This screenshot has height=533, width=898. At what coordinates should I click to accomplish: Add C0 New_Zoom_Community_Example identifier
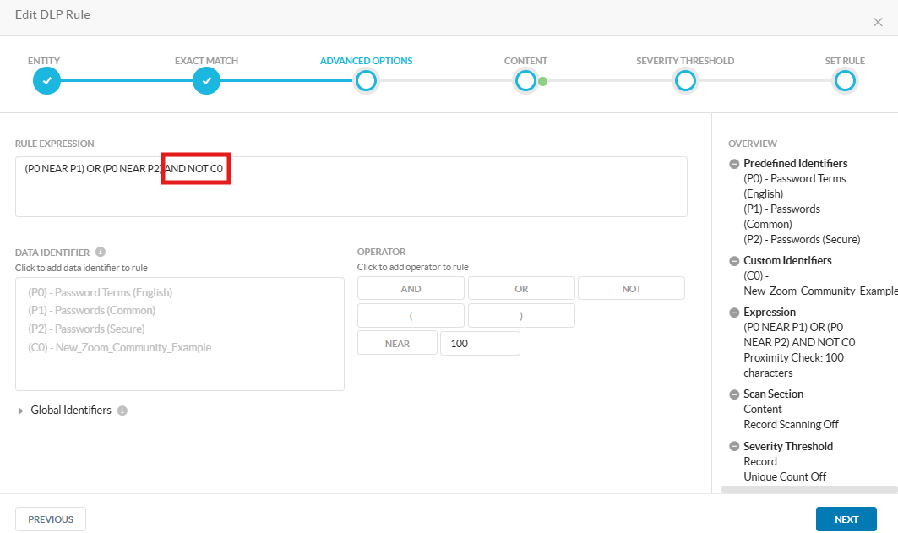(120, 347)
